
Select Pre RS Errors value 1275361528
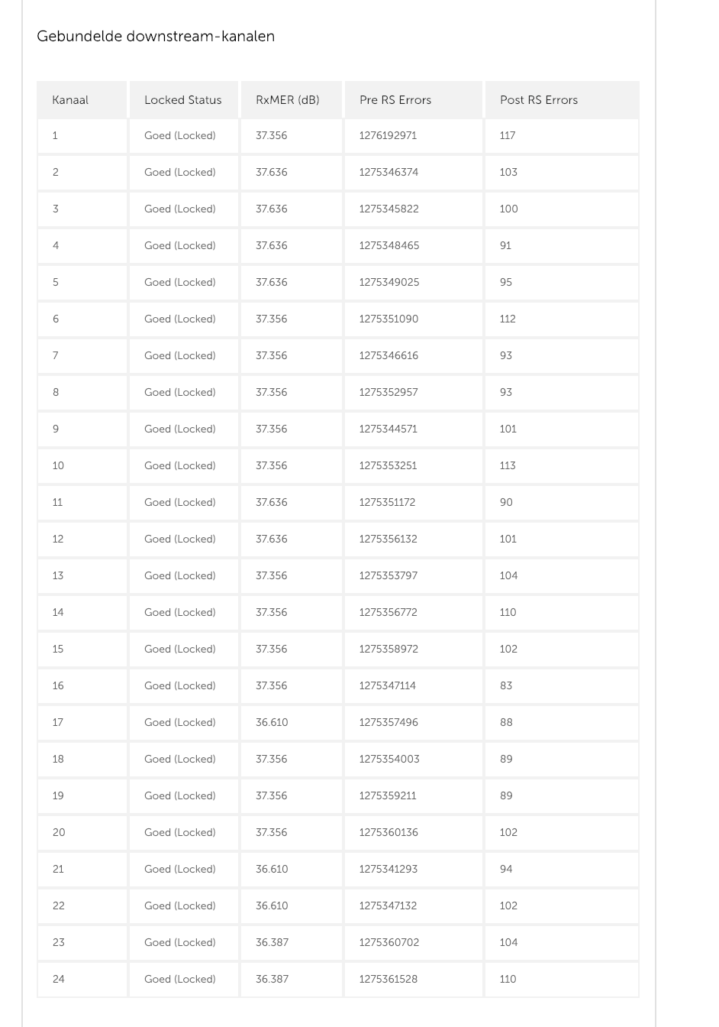[388, 979]
